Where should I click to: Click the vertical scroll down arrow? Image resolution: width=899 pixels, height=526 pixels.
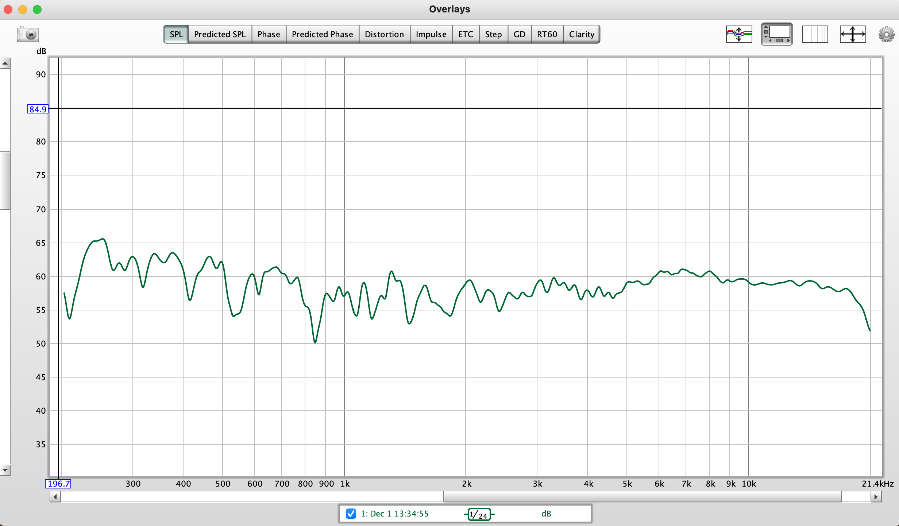pos(5,470)
